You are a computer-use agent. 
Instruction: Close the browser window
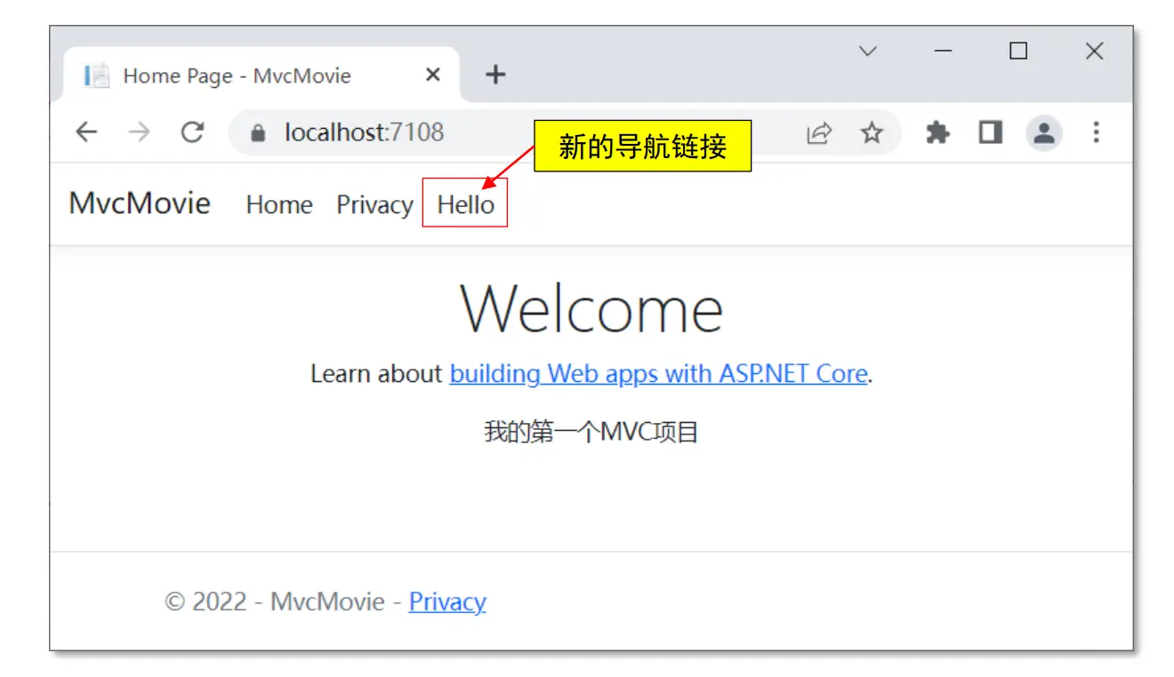click(1095, 52)
